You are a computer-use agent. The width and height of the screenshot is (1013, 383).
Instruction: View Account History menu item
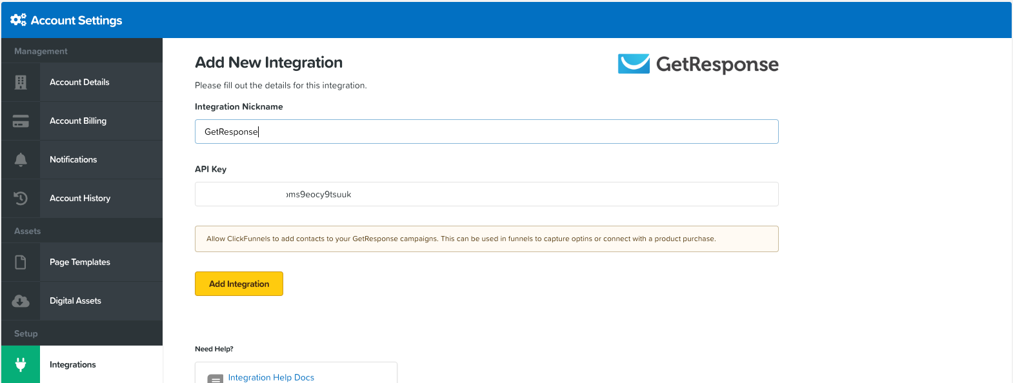[x=80, y=198]
